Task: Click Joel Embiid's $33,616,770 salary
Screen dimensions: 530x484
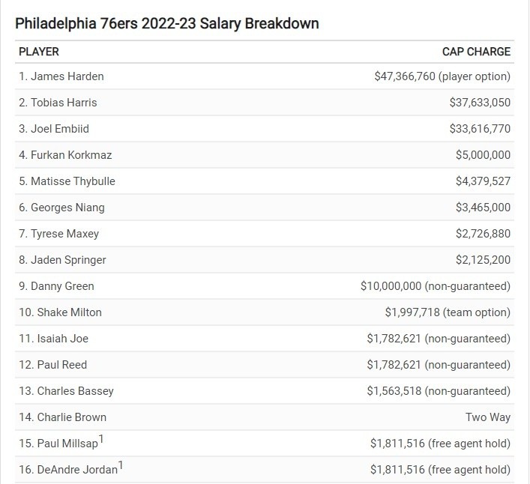Action: pyautogui.click(x=480, y=129)
